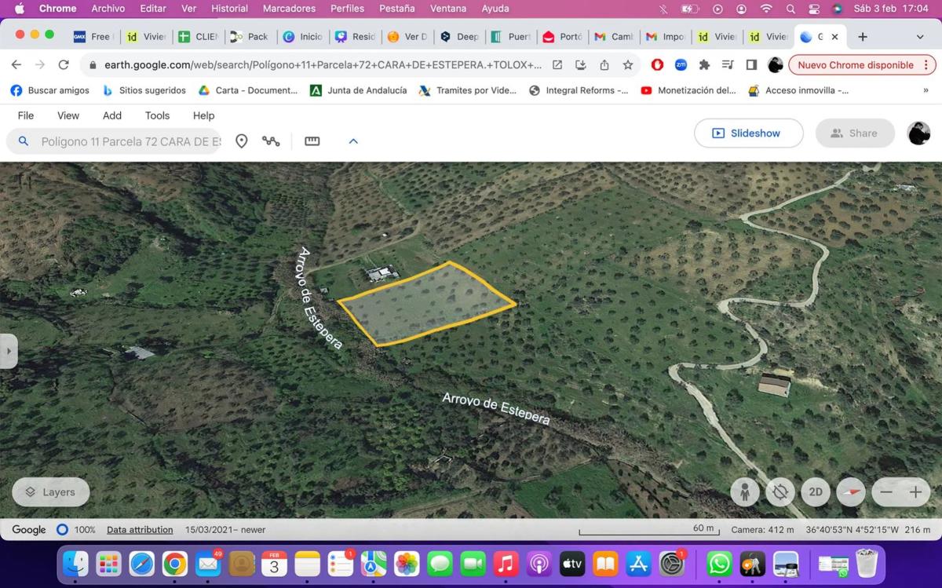Open the Chrome tab search dropdown
This screenshot has height=588, width=942.
(x=920, y=37)
